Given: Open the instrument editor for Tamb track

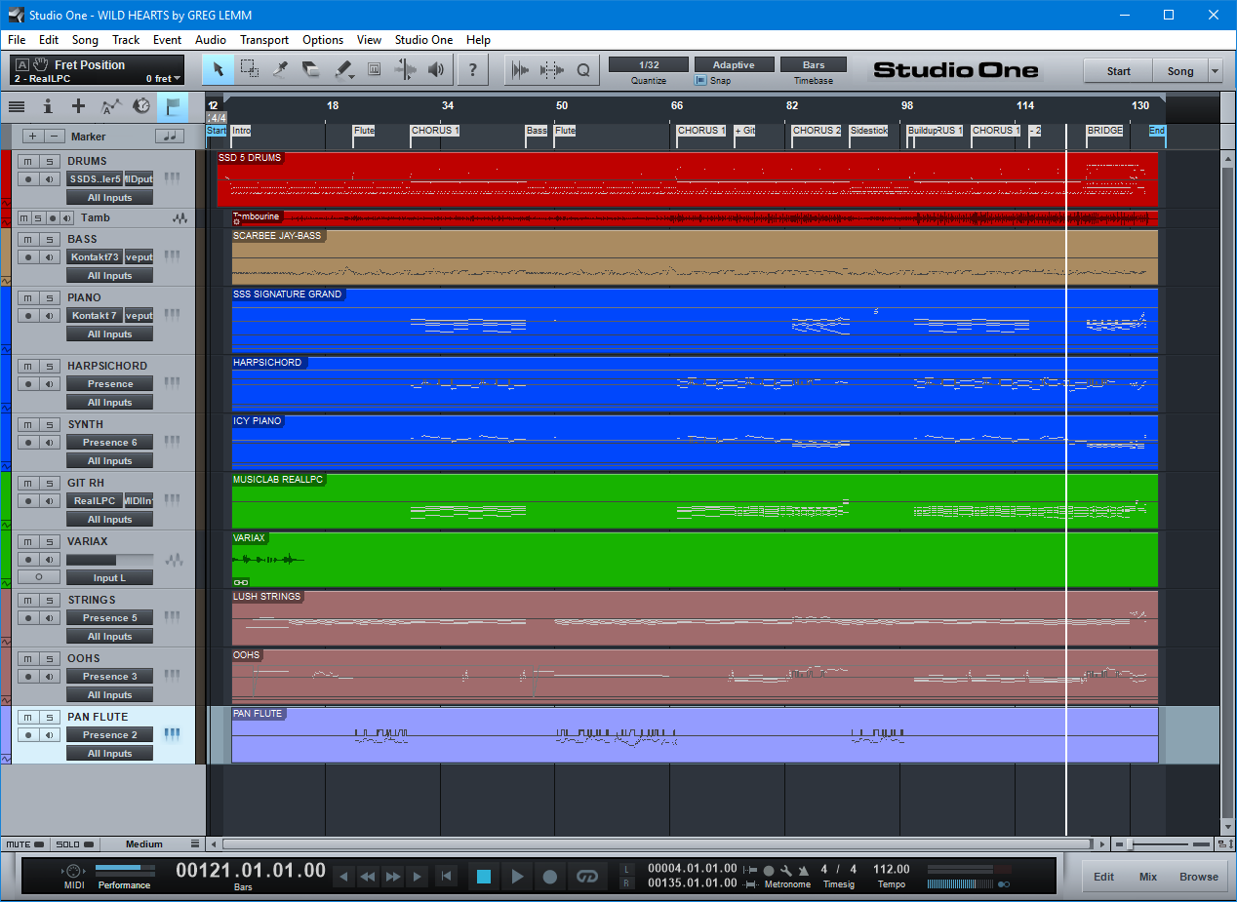Looking at the screenshot, I should (180, 217).
